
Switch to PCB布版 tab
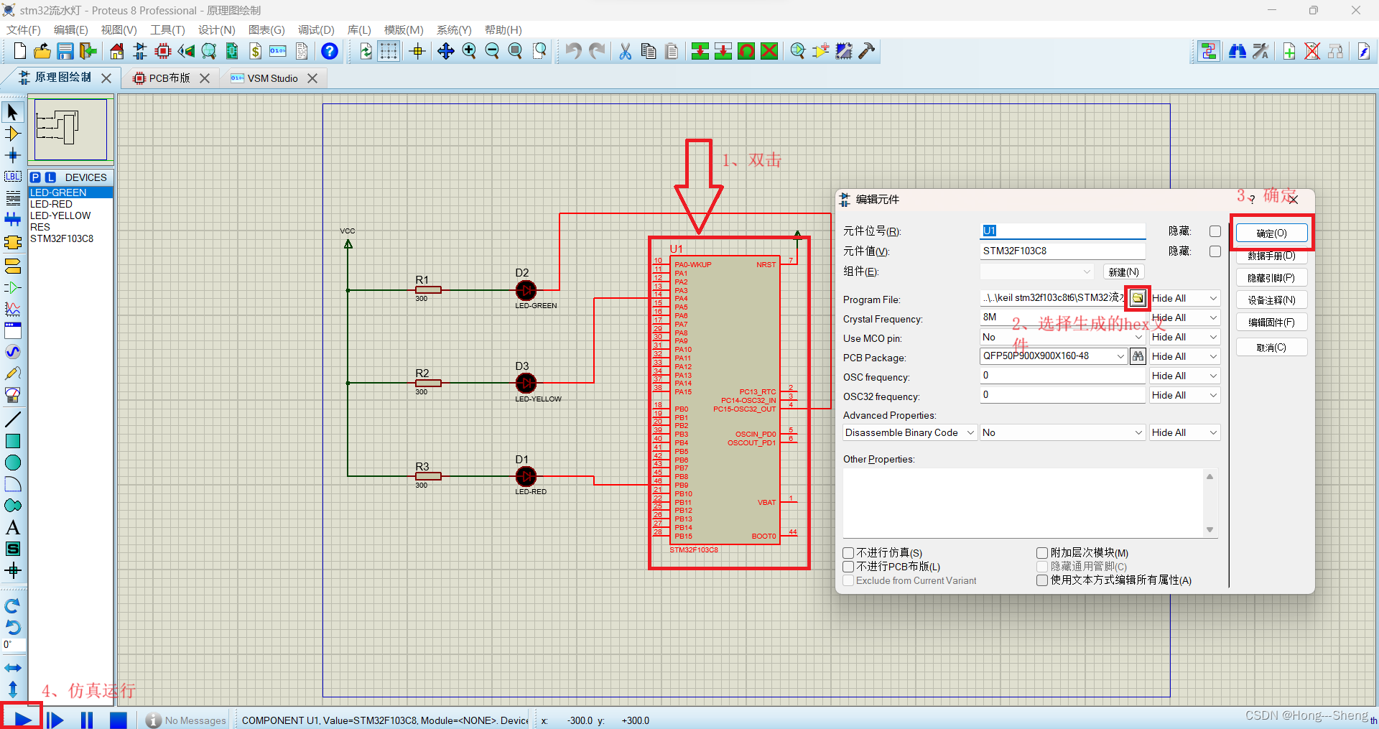pyautogui.click(x=170, y=78)
